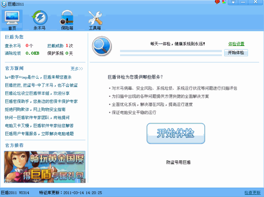
Task: Click the 官方推荐 heading
Action: point(14,145)
